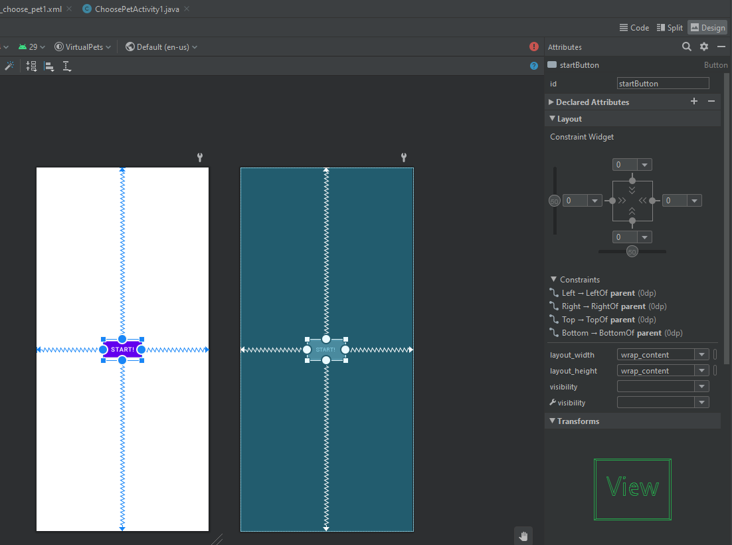This screenshot has width=732, height=545.
Task: Toggle the pan hand tool
Action: 523,536
